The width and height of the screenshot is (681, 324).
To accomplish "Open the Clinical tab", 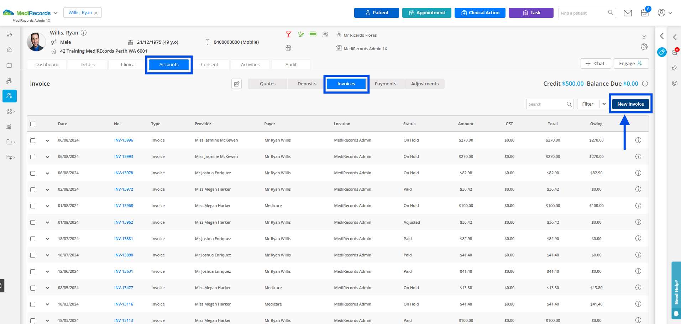I will (128, 64).
